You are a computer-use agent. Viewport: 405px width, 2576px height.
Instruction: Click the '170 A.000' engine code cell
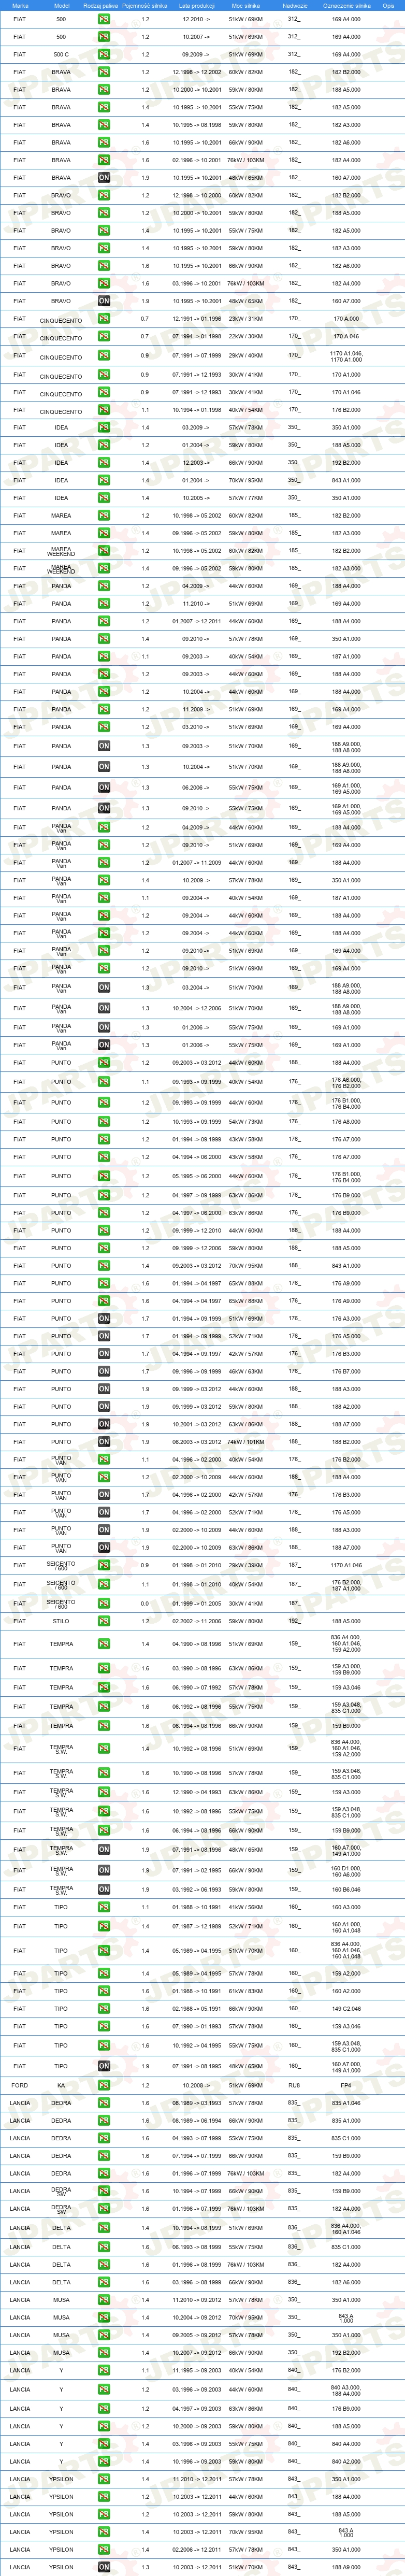coord(346,319)
